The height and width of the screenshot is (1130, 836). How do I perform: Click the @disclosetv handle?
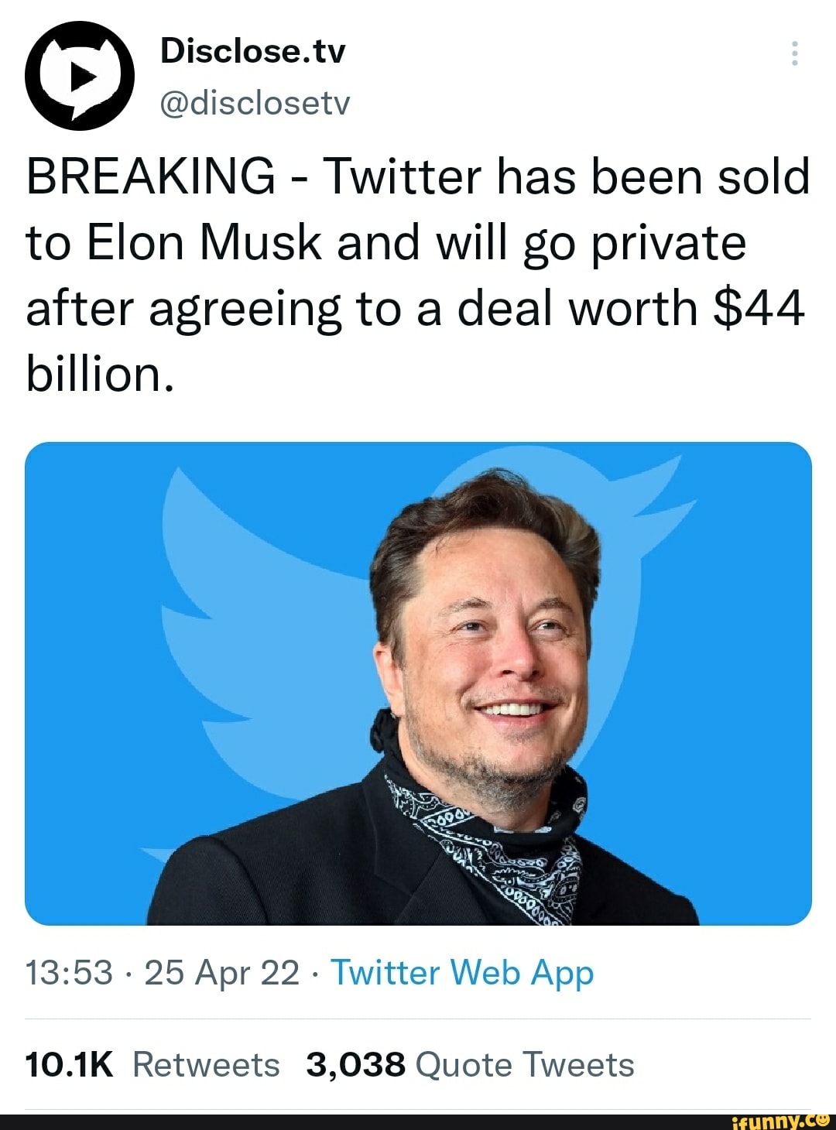coord(255,104)
